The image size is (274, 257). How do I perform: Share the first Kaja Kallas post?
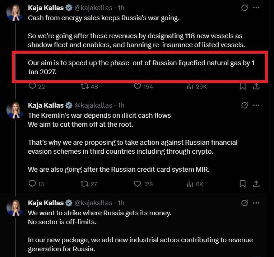[x=256, y=86]
